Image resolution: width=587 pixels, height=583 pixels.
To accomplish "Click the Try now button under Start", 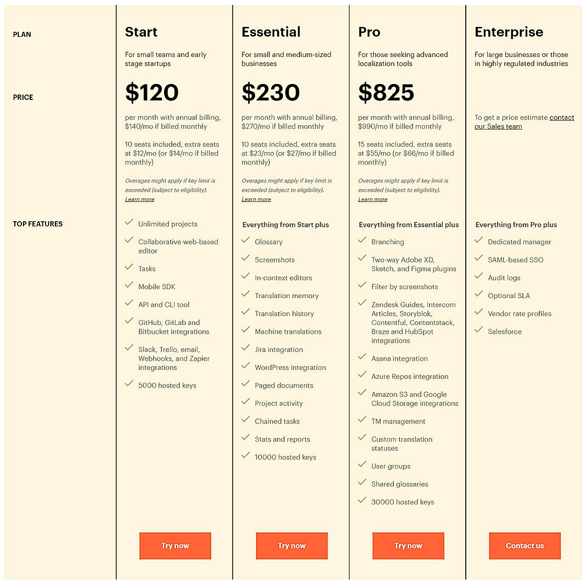I will (175, 546).
